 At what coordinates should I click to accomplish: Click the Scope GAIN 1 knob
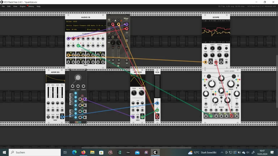point(212,48)
